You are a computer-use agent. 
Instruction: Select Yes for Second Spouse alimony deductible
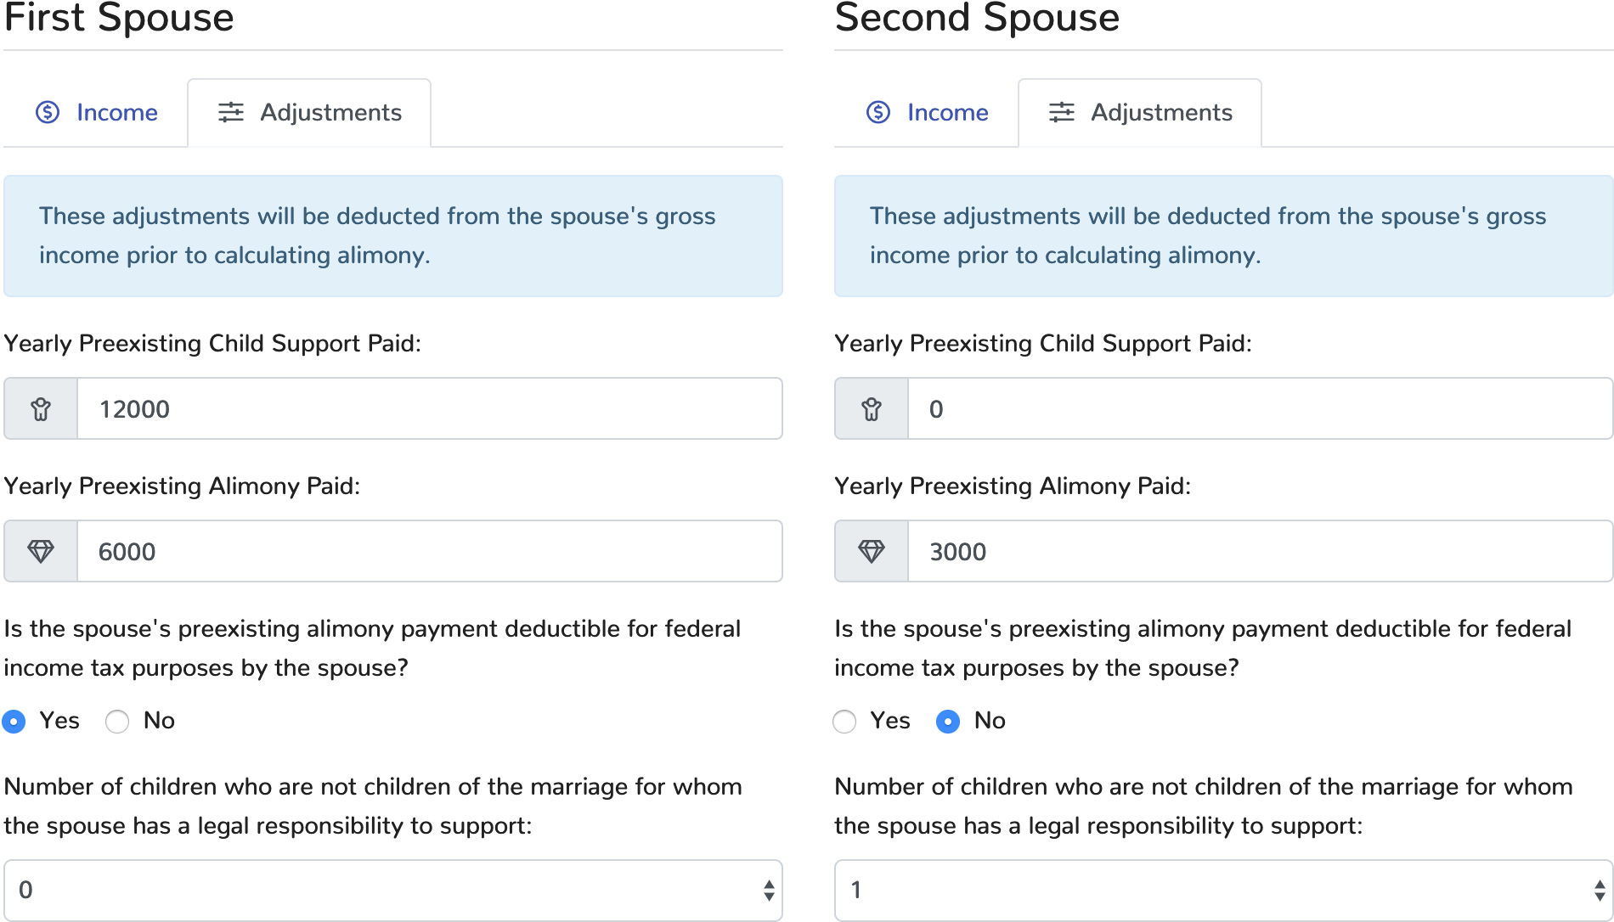click(x=844, y=722)
